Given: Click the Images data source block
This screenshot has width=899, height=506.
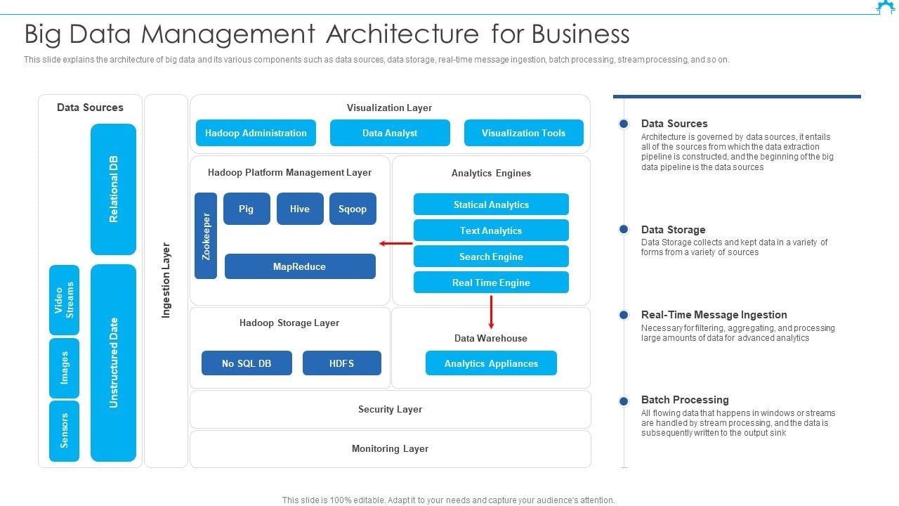Looking at the screenshot, I should 64,368.
